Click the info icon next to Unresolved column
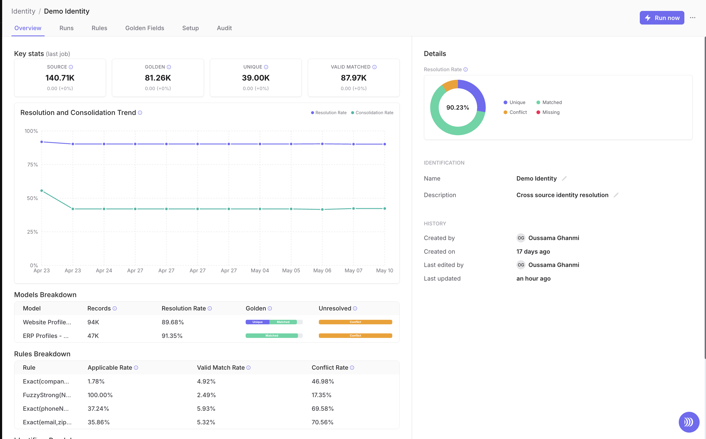 pos(355,308)
